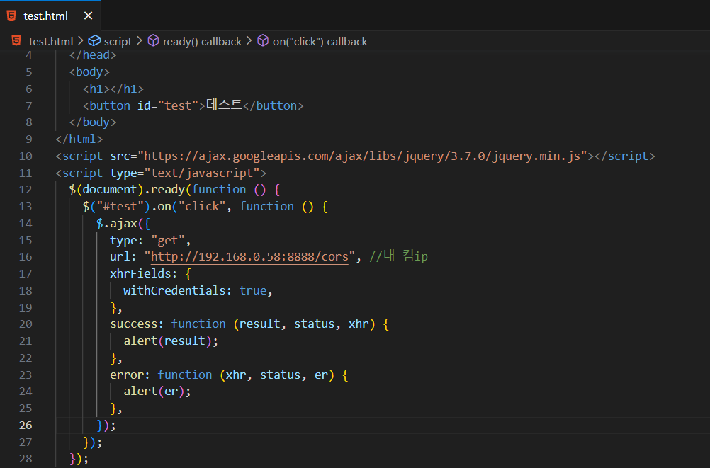Click the script breadcrumb cube icon
710x468 pixels.
pyautogui.click(x=94, y=41)
